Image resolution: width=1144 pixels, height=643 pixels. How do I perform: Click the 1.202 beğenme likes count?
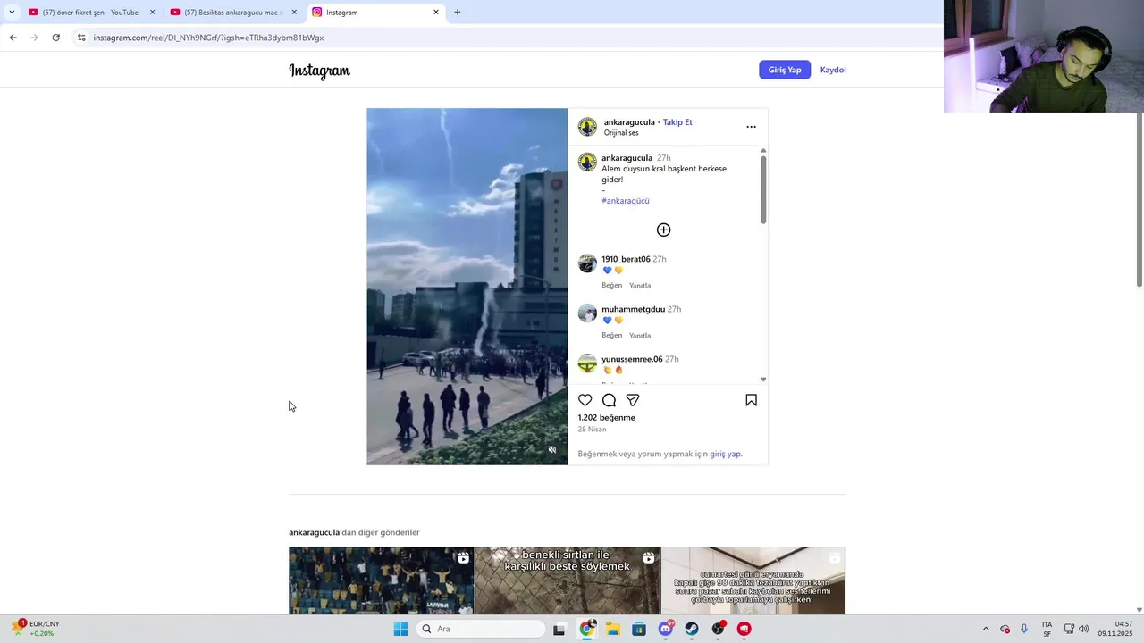pos(606,418)
